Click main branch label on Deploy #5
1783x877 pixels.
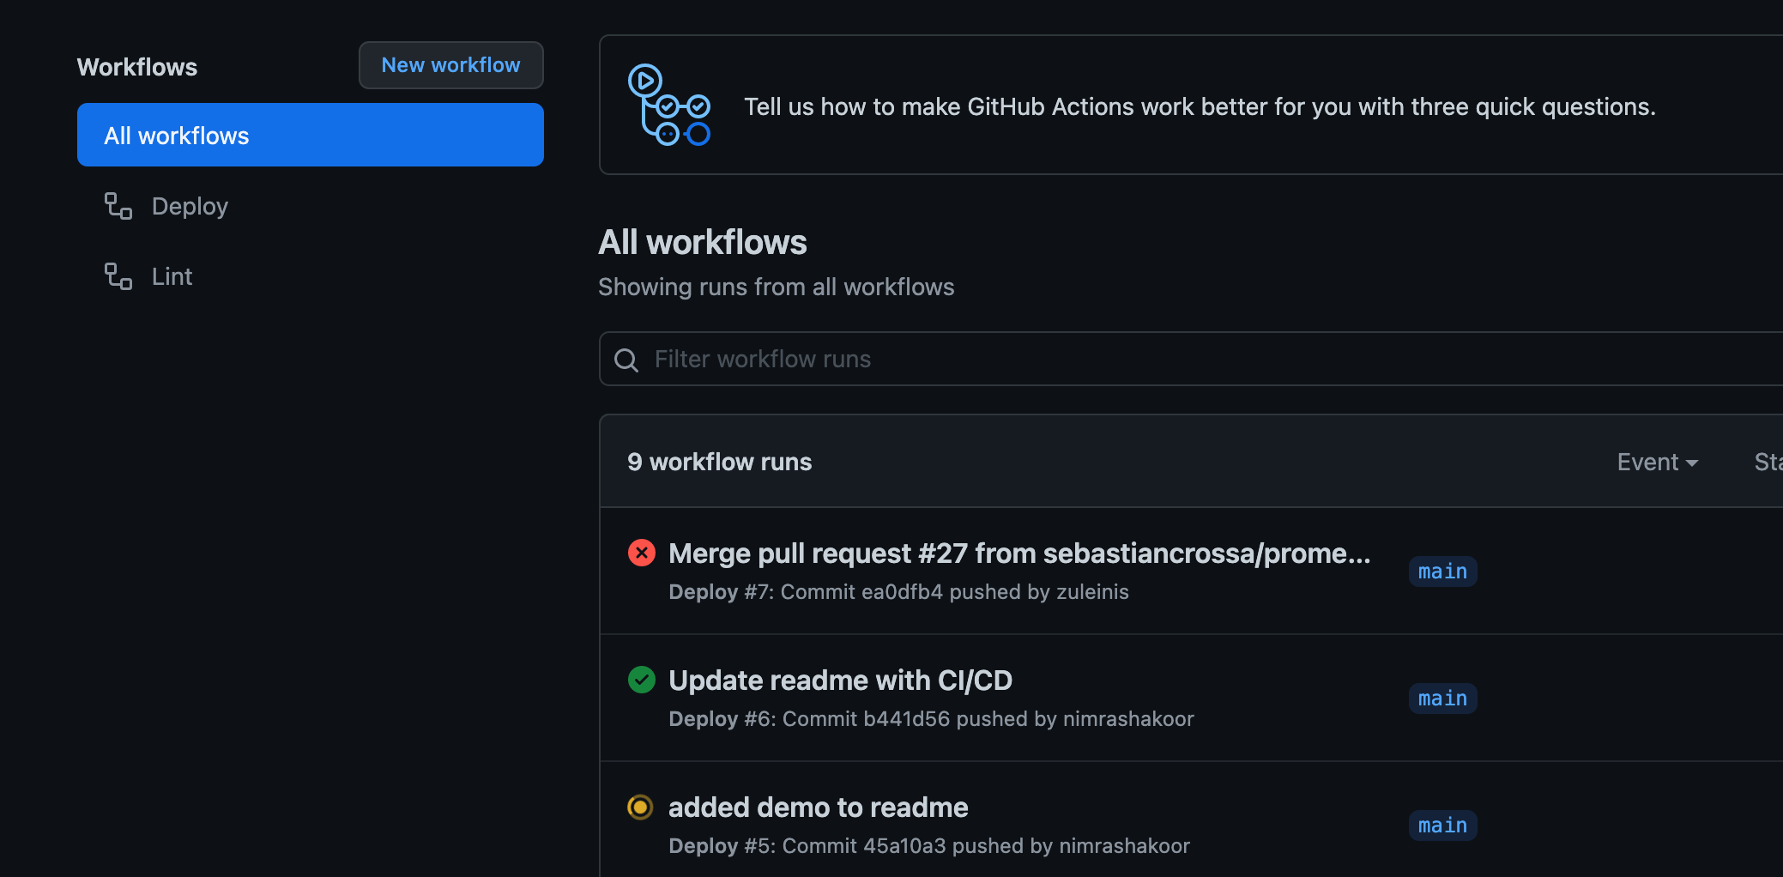[x=1442, y=826]
